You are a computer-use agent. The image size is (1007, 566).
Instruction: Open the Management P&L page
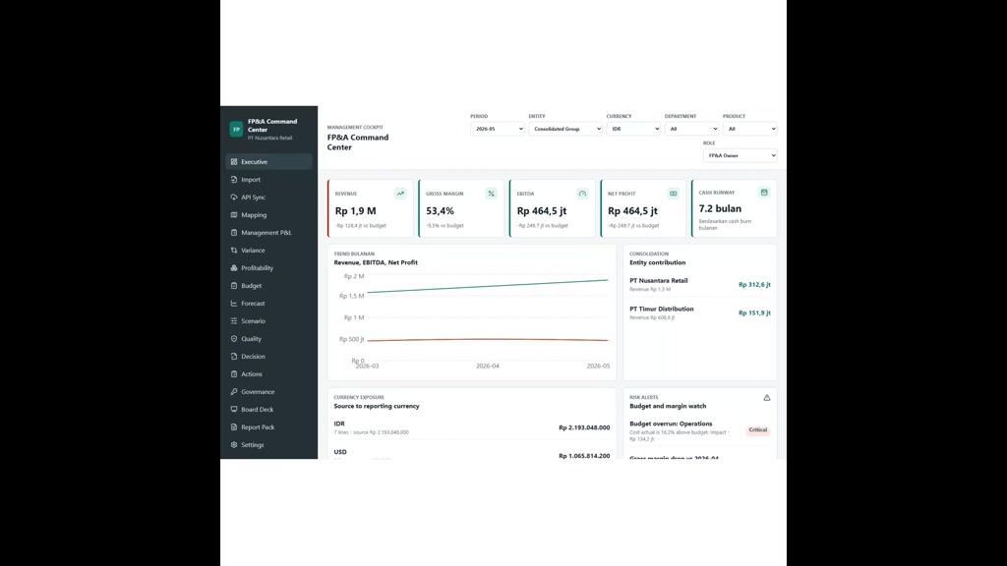click(269, 232)
